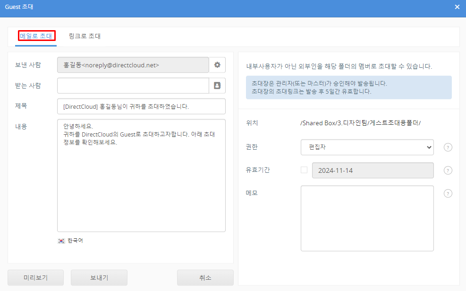Viewport: 466px width, 291px height.
Task: Click the 메모 memo text area
Action: click(x=367, y=218)
